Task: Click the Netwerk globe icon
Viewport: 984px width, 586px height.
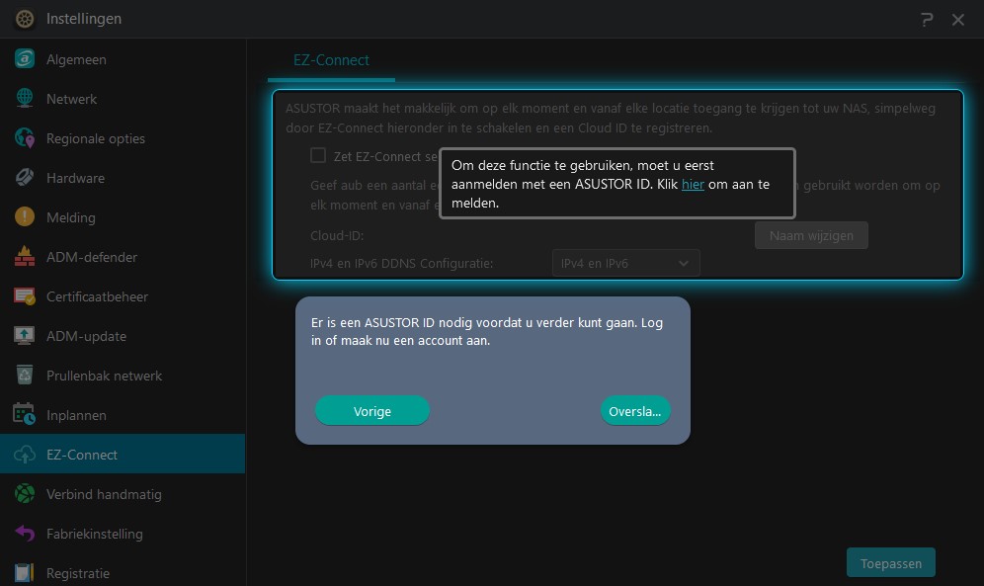Action: (x=25, y=99)
